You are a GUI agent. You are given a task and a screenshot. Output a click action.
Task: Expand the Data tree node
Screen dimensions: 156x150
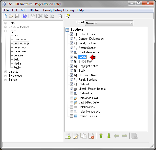(x=6, y=23)
